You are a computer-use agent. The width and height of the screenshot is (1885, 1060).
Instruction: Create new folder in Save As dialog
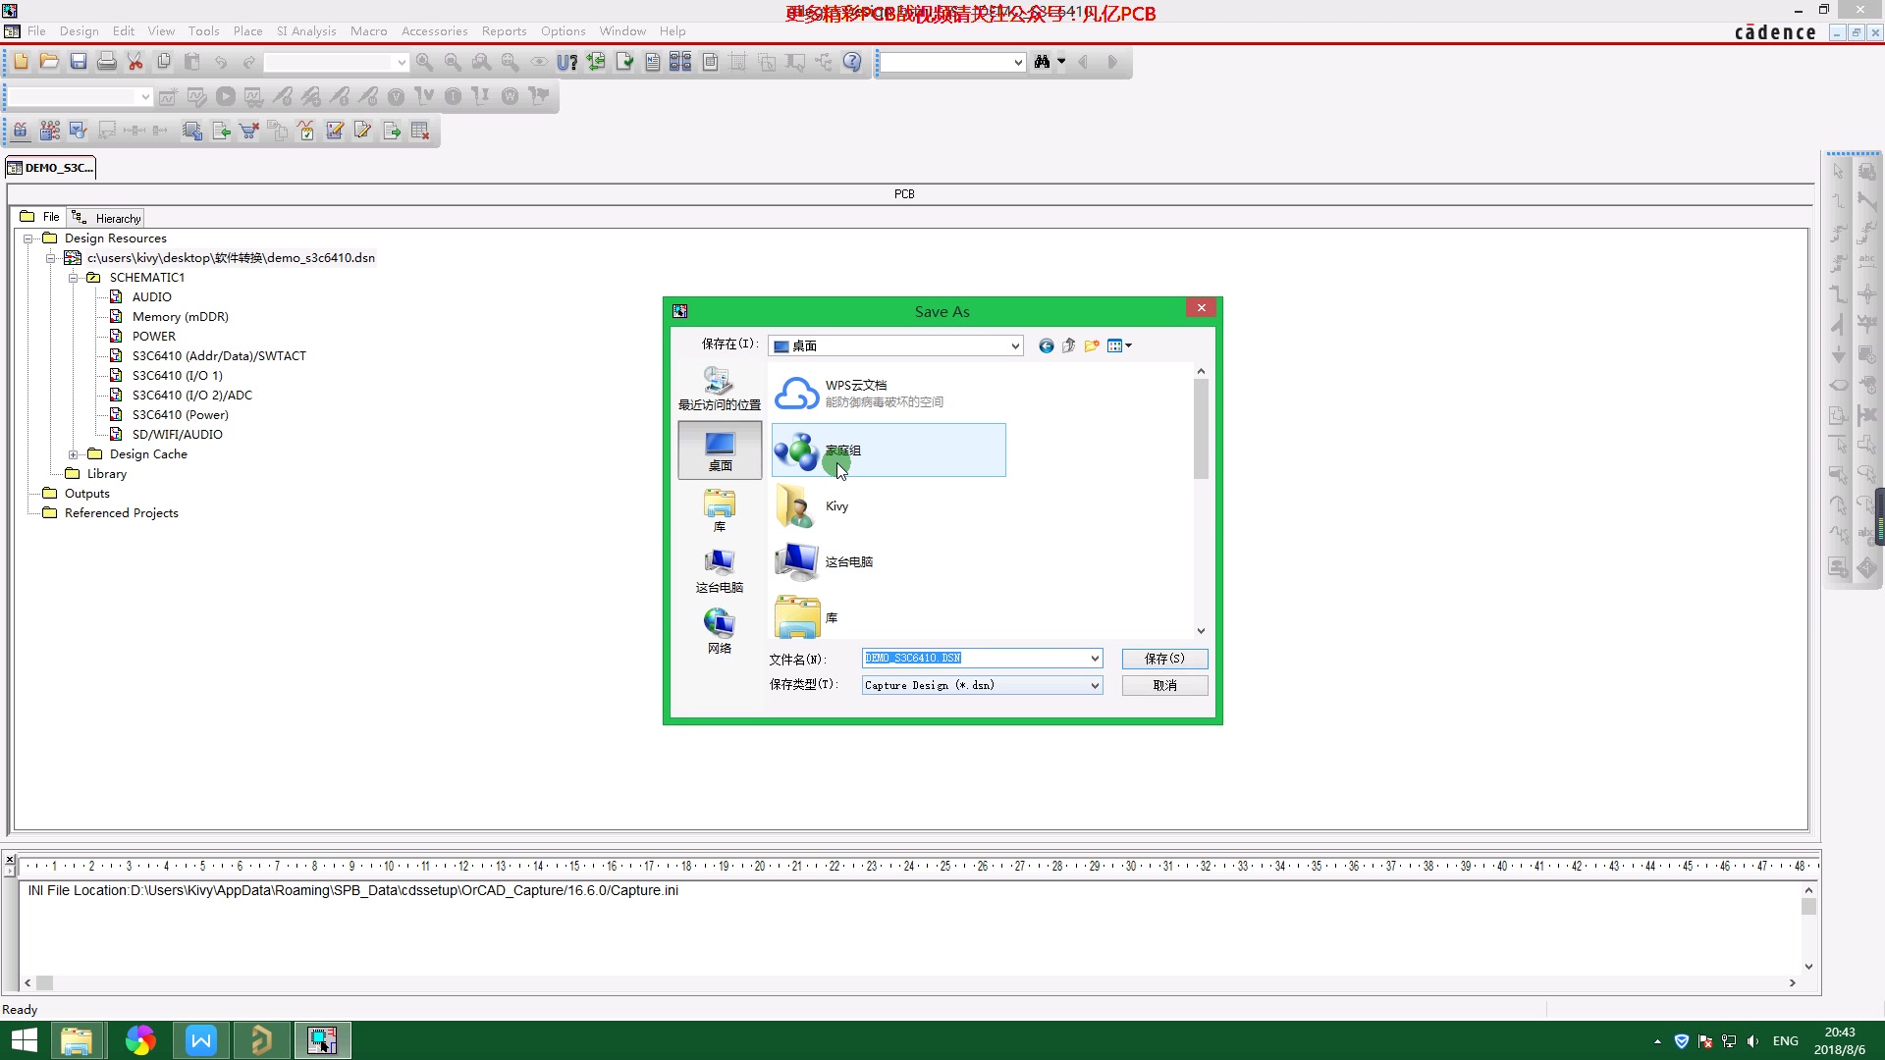(x=1092, y=345)
